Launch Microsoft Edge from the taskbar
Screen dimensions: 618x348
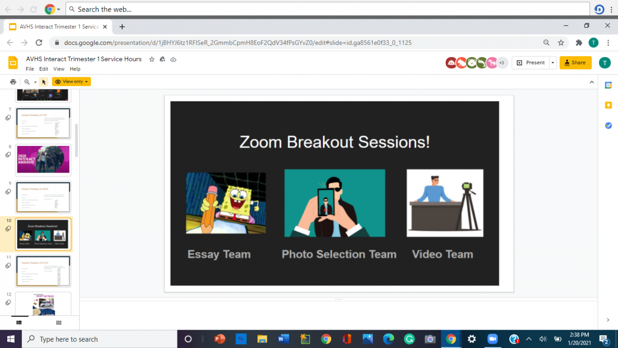(389, 339)
